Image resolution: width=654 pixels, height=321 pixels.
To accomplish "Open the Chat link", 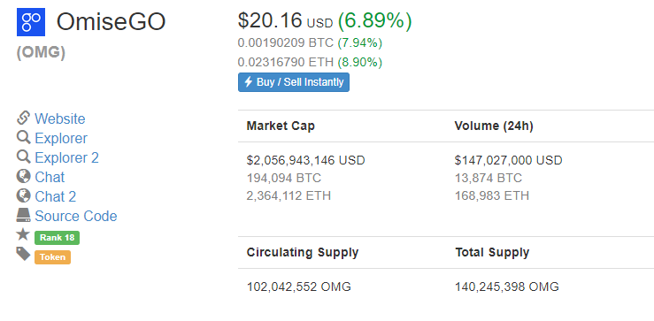I will pyautogui.click(x=50, y=177).
